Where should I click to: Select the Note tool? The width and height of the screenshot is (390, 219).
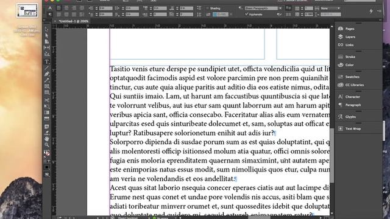[x=46, y=127]
